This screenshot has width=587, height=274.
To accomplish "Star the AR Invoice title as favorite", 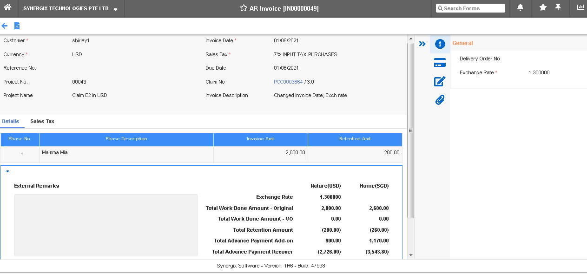I will pyautogui.click(x=243, y=7).
